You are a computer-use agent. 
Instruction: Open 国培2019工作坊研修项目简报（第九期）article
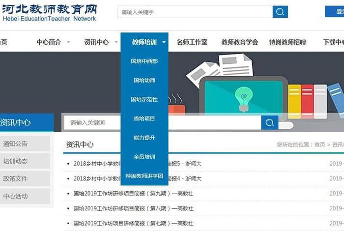pos(133,194)
